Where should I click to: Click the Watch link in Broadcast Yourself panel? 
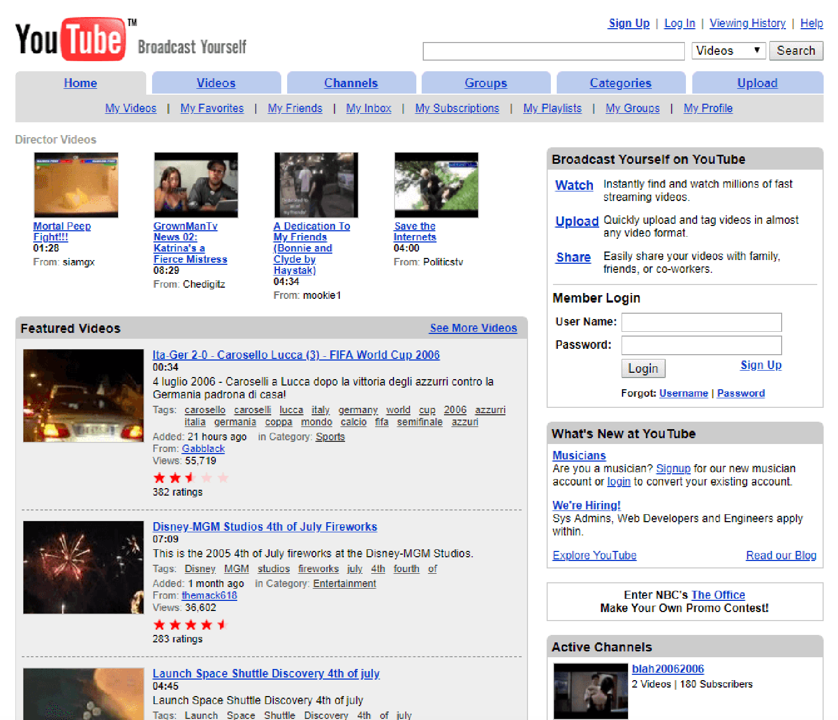point(574,185)
